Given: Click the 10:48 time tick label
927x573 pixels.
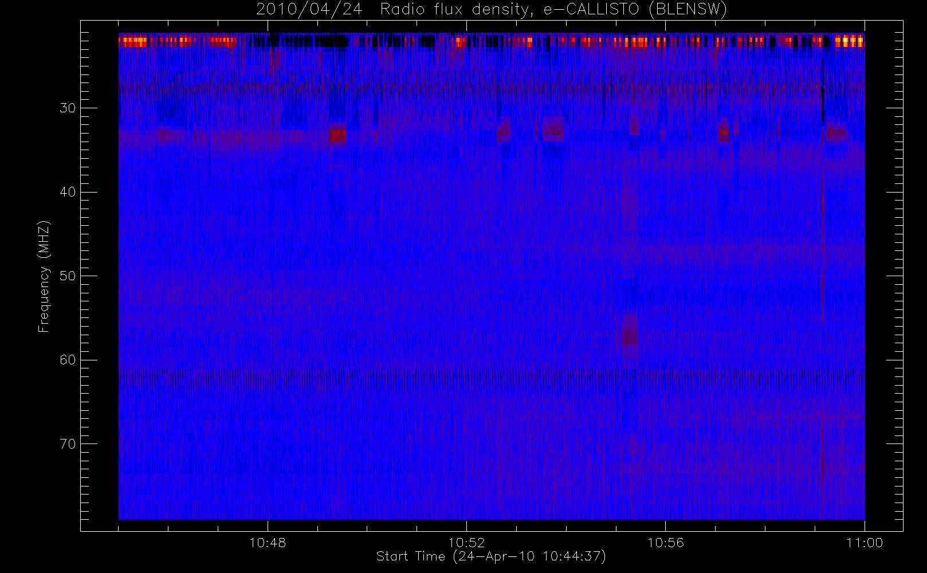Looking at the screenshot, I should [x=268, y=542].
